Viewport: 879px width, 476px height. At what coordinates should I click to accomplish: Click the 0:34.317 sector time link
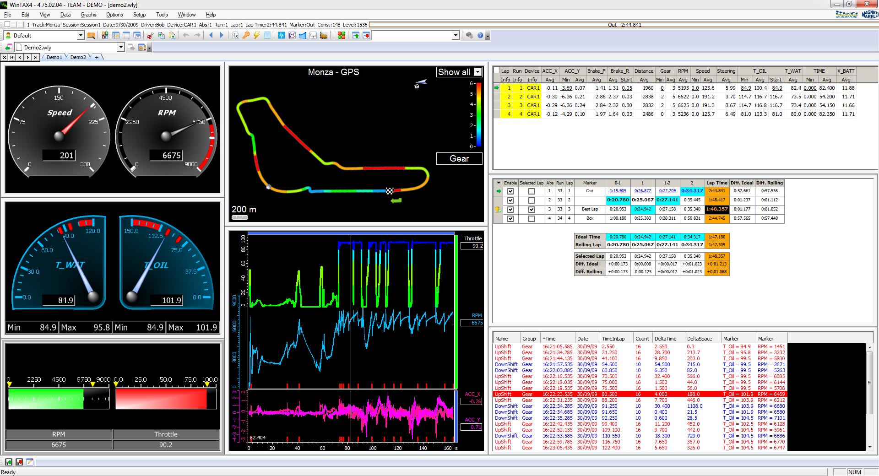[x=692, y=191]
